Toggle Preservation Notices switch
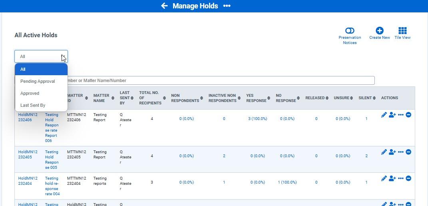Screen dimensions: 428x206 pyautogui.click(x=350, y=30)
